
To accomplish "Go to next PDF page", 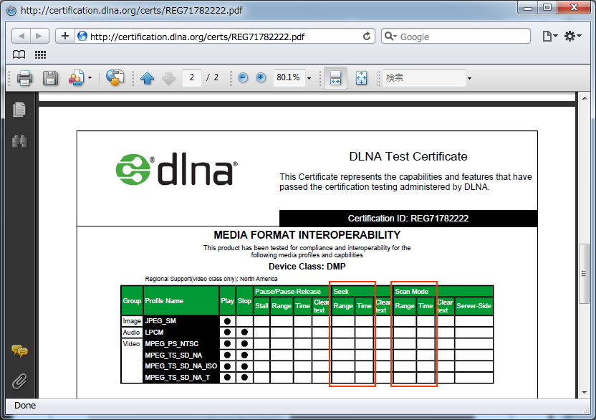I will tap(169, 78).
